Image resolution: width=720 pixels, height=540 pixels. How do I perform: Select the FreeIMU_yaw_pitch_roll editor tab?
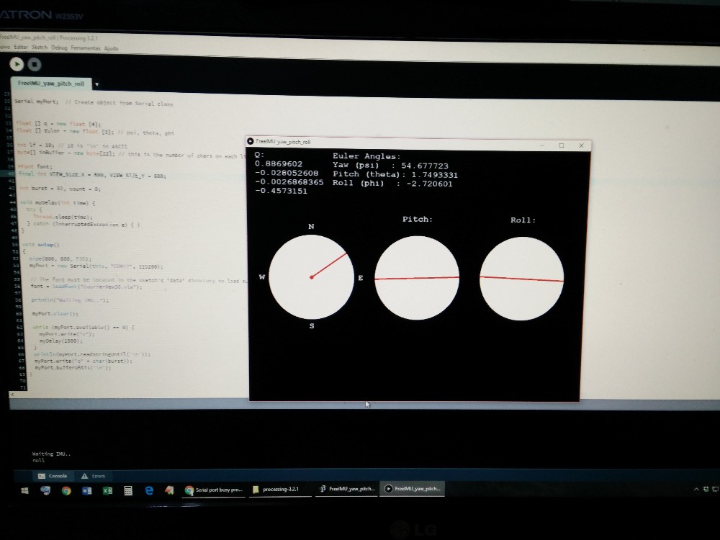tap(51, 84)
